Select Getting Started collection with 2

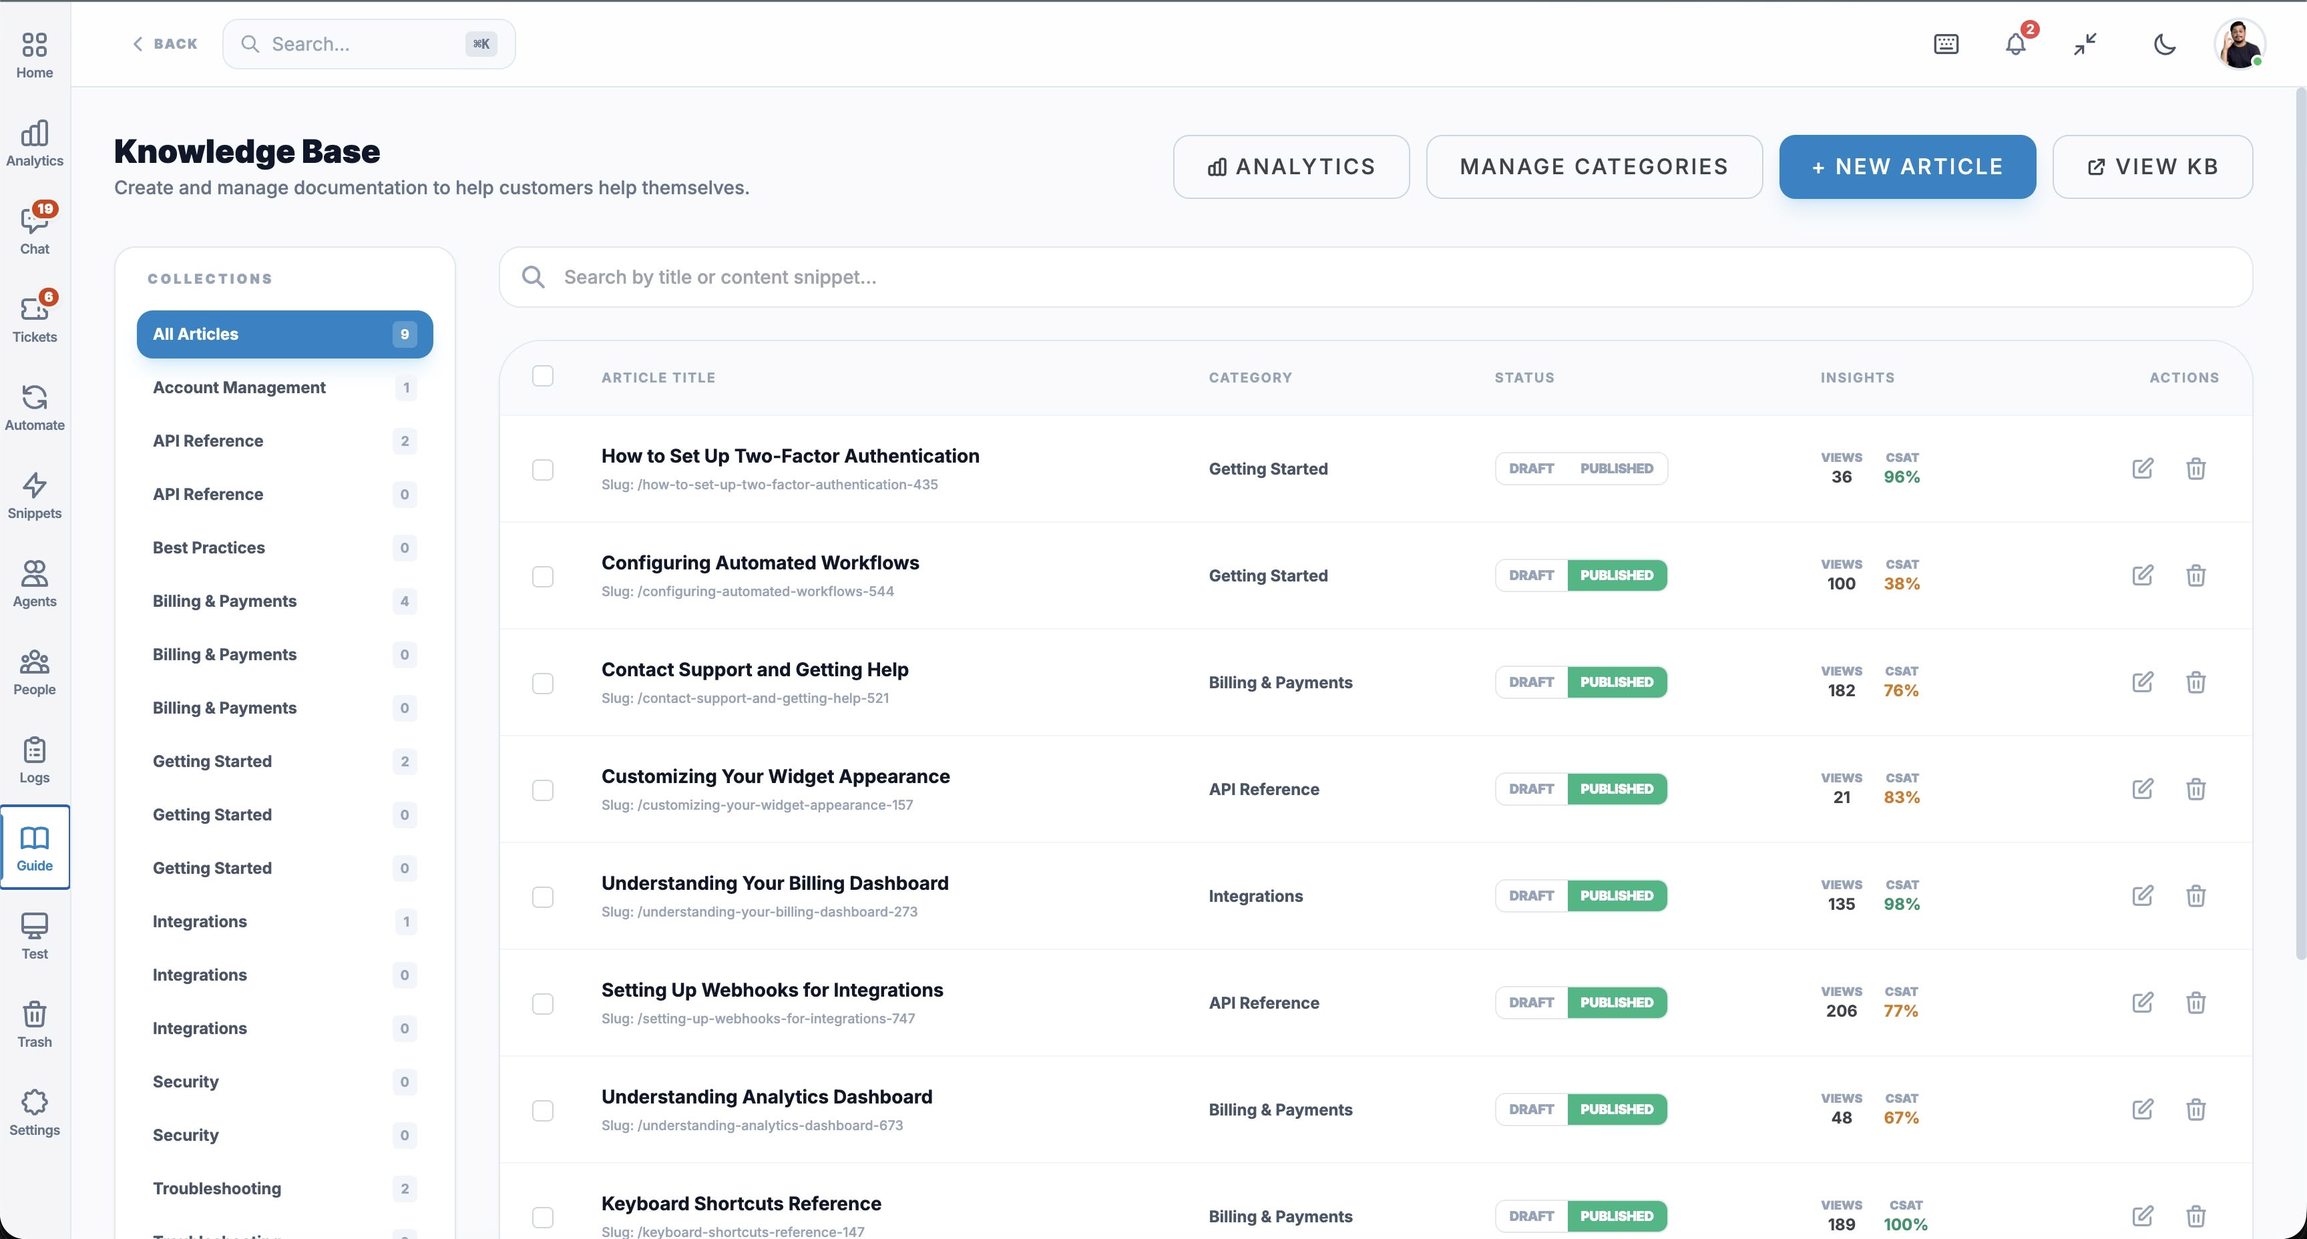pyautogui.click(x=285, y=761)
